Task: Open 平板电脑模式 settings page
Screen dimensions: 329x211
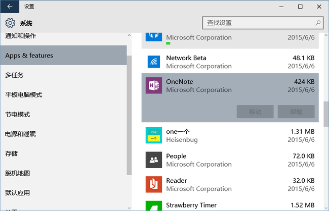Action: pos(63,94)
